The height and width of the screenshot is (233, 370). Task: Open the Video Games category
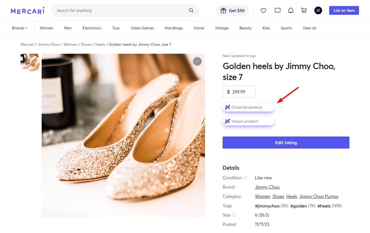coord(142,28)
